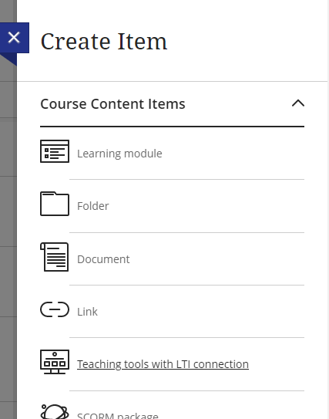329x419 pixels.
Task: Choose the Learning module text label
Action: point(119,154)
